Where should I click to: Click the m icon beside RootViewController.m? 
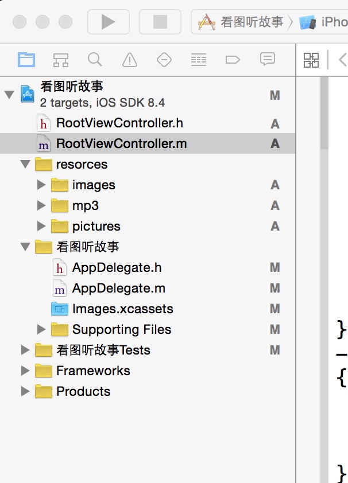click(x=44, y=143)
